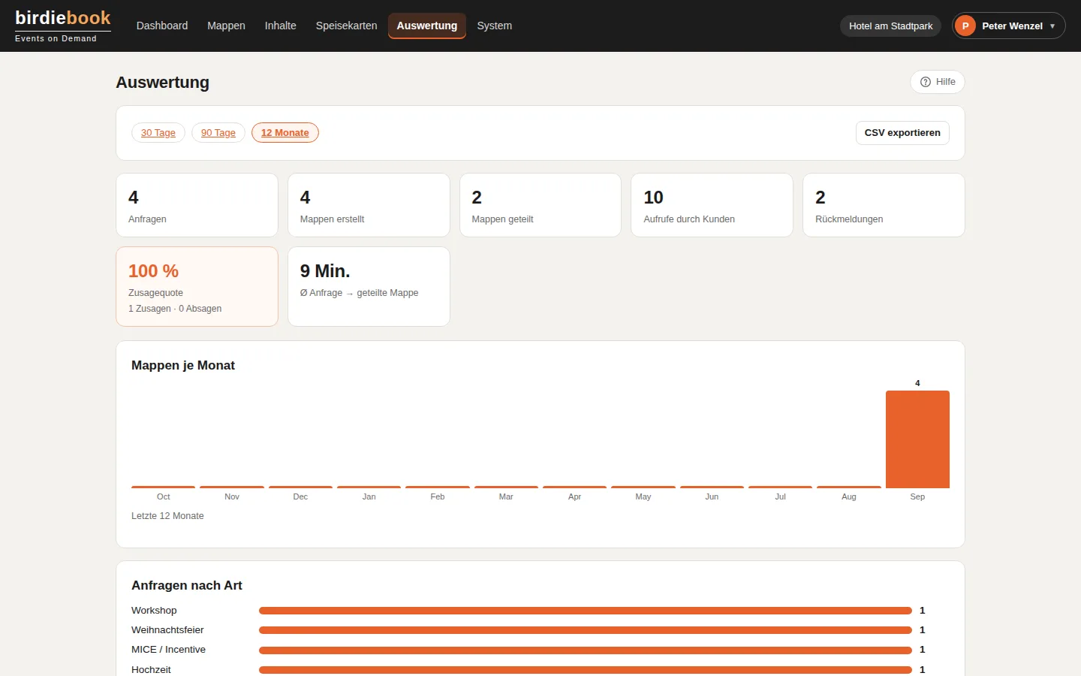Filter by 30 Tage
Viewport: 1081px width, 676px height.
(158, 133)
